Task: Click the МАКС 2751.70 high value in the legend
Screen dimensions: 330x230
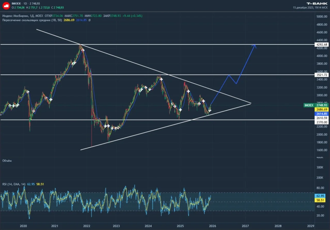Action: point(74,16)
